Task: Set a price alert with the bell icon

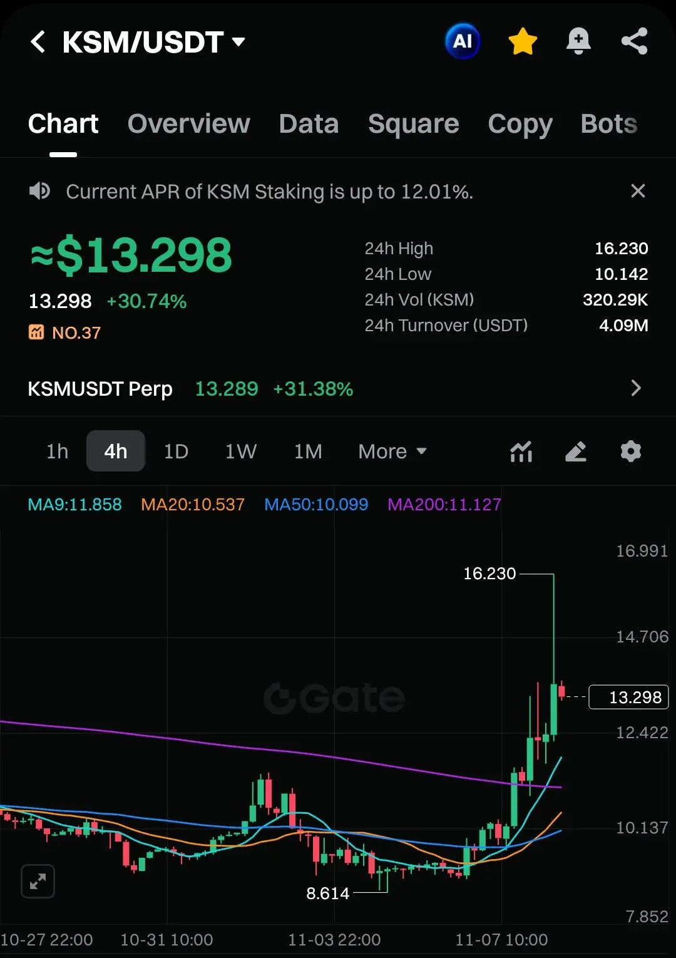Action: click(x=578, y=41)
